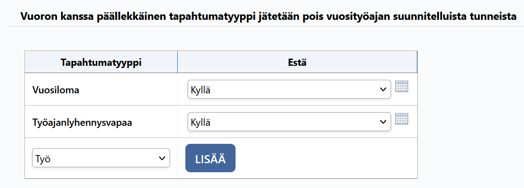Click the Työajanlyhennysvapaa row label
Screen dimensions: 524x188
[x=82, y=123]
